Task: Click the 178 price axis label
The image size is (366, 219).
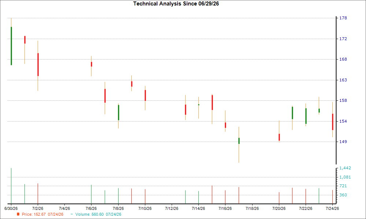Action: [x=343, y=18]
